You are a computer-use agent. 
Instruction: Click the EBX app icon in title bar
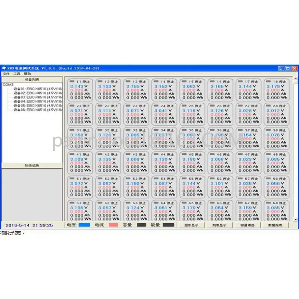coord(4,68)
